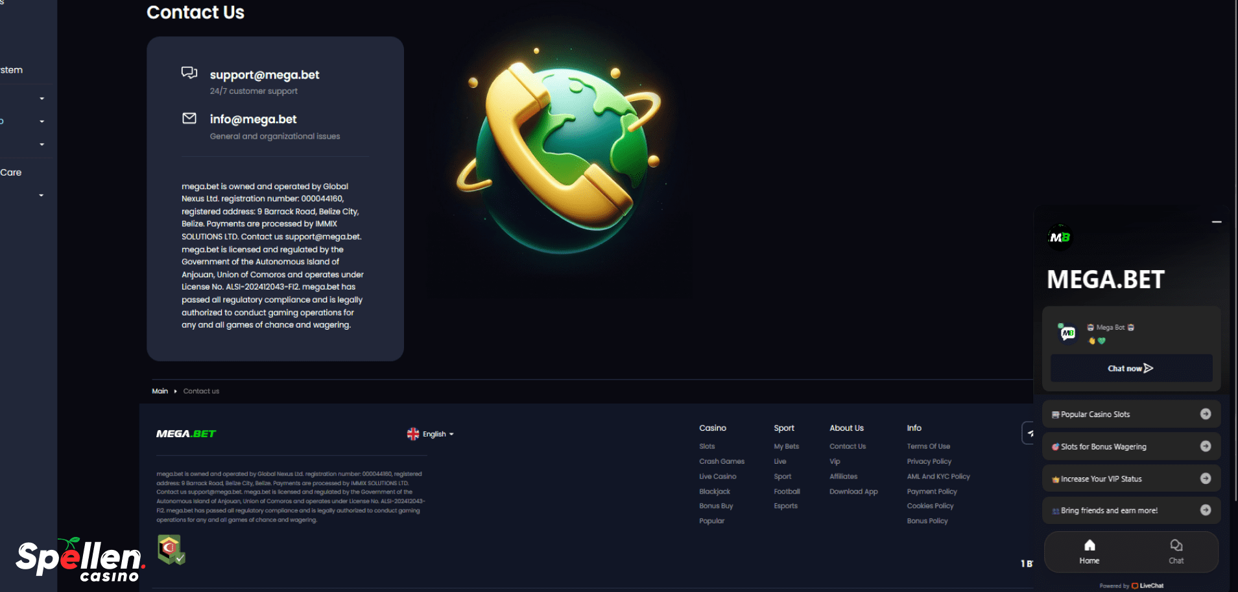The image size is (1238, 592).
Task: Open the Cookies Policy link
Action: (x=930, y=506)
